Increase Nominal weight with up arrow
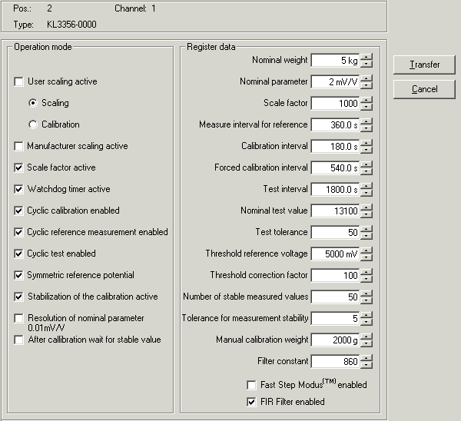 366,57
